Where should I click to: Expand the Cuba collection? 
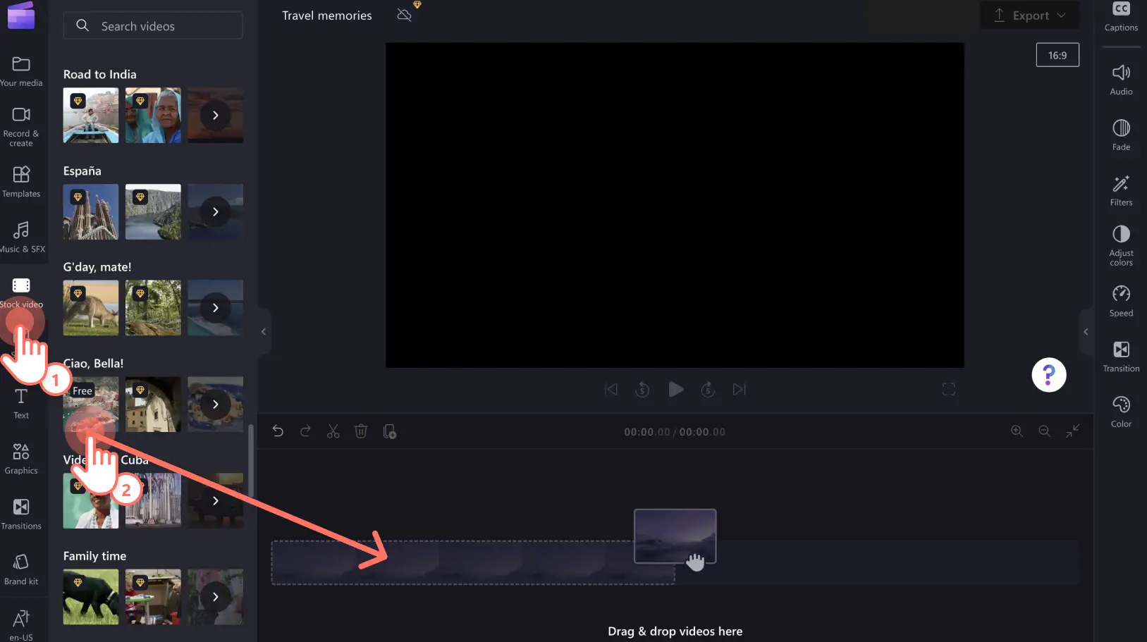215,500
